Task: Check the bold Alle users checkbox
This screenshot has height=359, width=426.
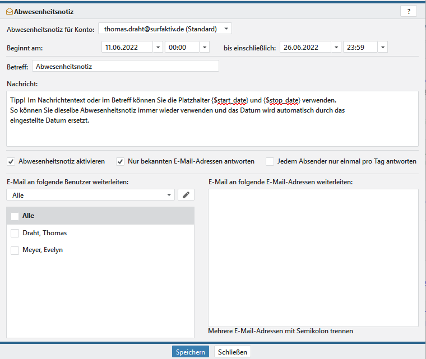Action: (15, 216)
